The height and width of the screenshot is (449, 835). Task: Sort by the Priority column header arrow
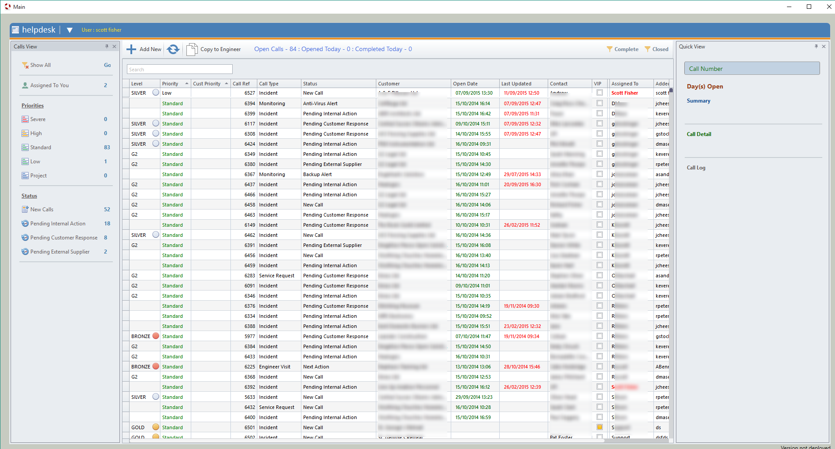(x=187, y=84)
